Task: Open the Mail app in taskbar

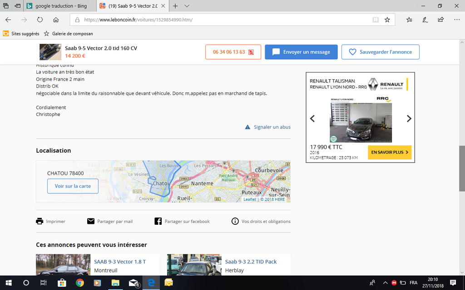Action: coord(134,283)
